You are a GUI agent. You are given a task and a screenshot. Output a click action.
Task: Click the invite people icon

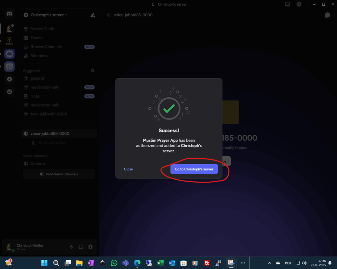[x=93, y=15]
